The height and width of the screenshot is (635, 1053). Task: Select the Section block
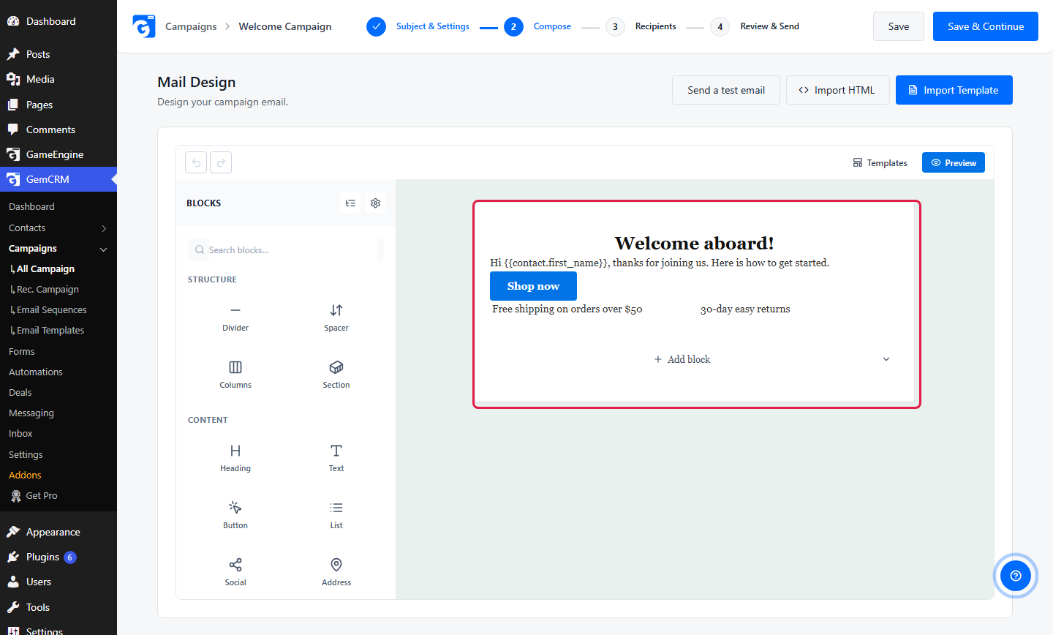coord(336,375)
